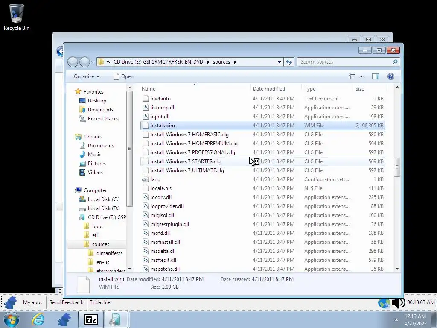The image size is (437, 328).
Task: Sort files by Type column
Action: point(326,89)
